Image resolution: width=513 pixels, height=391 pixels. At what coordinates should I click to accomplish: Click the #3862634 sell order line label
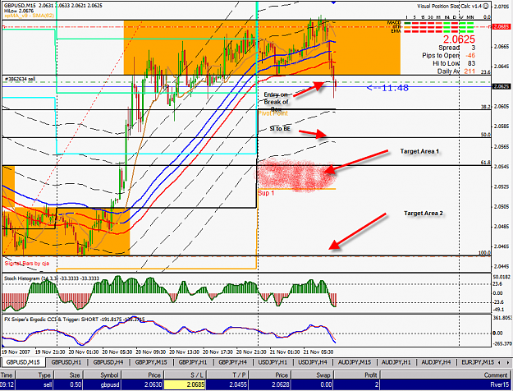(20, 79)
